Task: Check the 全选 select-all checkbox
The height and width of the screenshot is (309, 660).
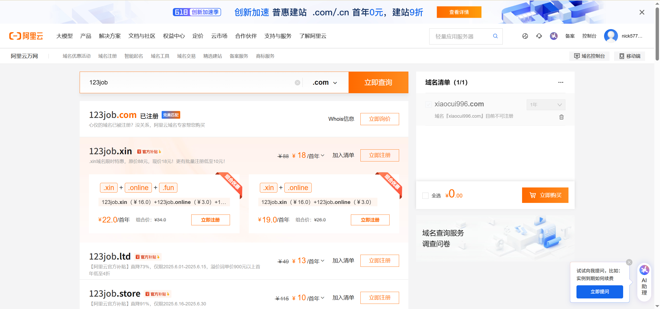Action: pos(425,195)
